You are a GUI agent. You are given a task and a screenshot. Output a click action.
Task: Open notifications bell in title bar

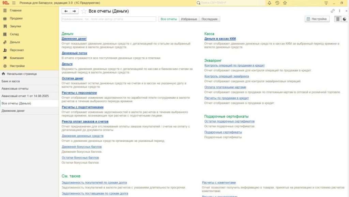269,3
